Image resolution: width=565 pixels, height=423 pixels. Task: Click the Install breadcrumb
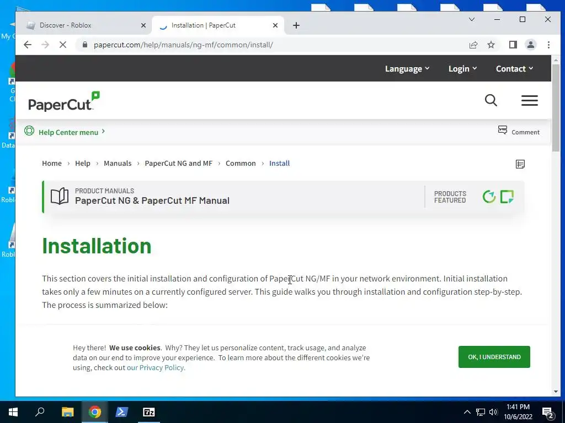[x=279, y=163]
